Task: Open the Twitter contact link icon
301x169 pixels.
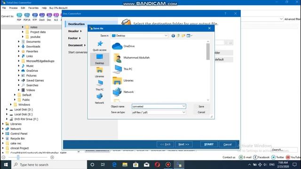Action: tap(273, 157)
